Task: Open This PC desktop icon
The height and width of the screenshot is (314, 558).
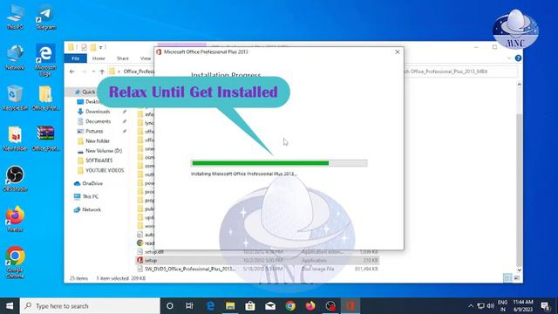Action: [x=15, y=17]
